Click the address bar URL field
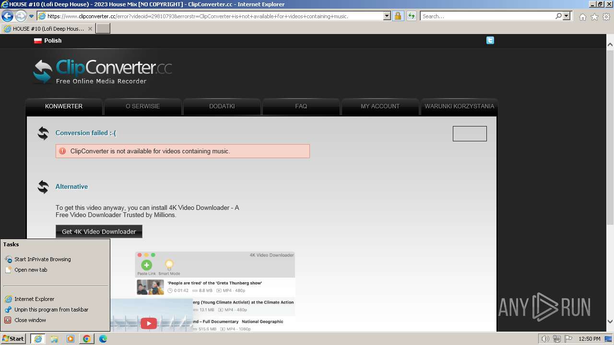This screenshot has height=345, width=614. [x=210, y=16]
